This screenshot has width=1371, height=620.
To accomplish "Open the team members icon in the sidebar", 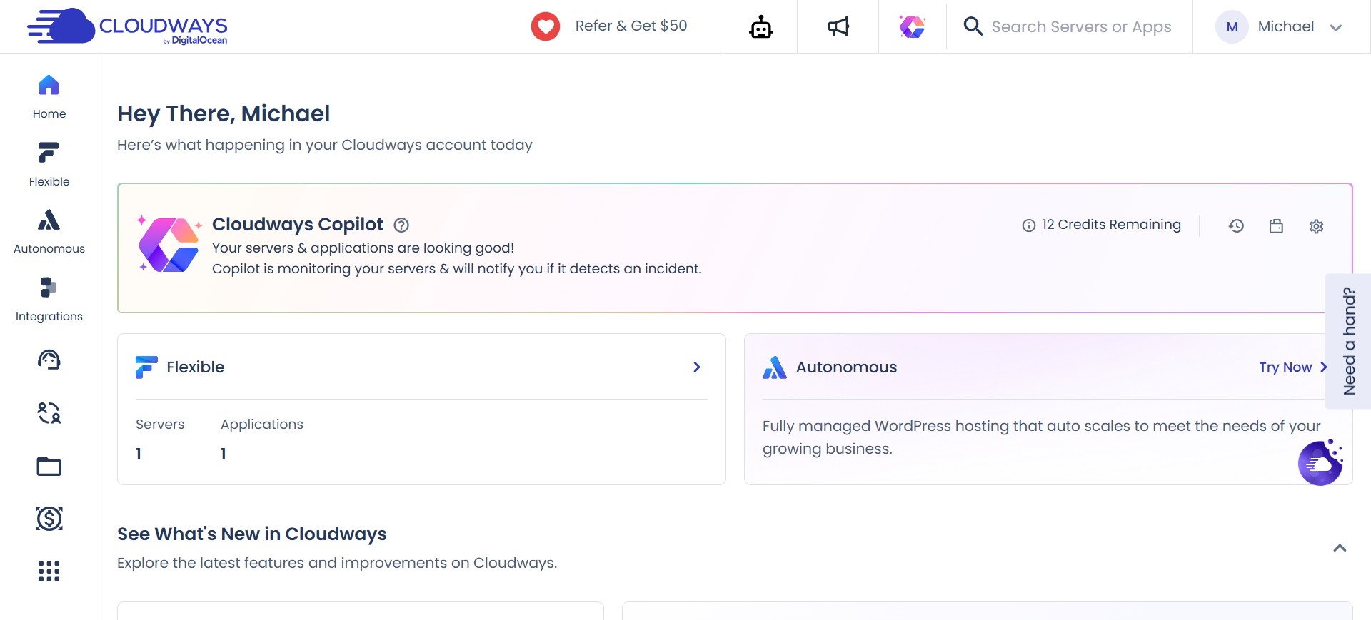I will click(x=49, y=413).
